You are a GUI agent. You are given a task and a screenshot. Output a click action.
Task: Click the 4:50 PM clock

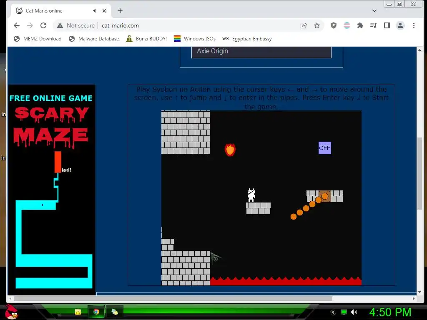tap(390, 312)
